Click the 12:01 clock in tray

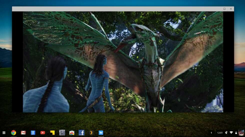(220, 133)
